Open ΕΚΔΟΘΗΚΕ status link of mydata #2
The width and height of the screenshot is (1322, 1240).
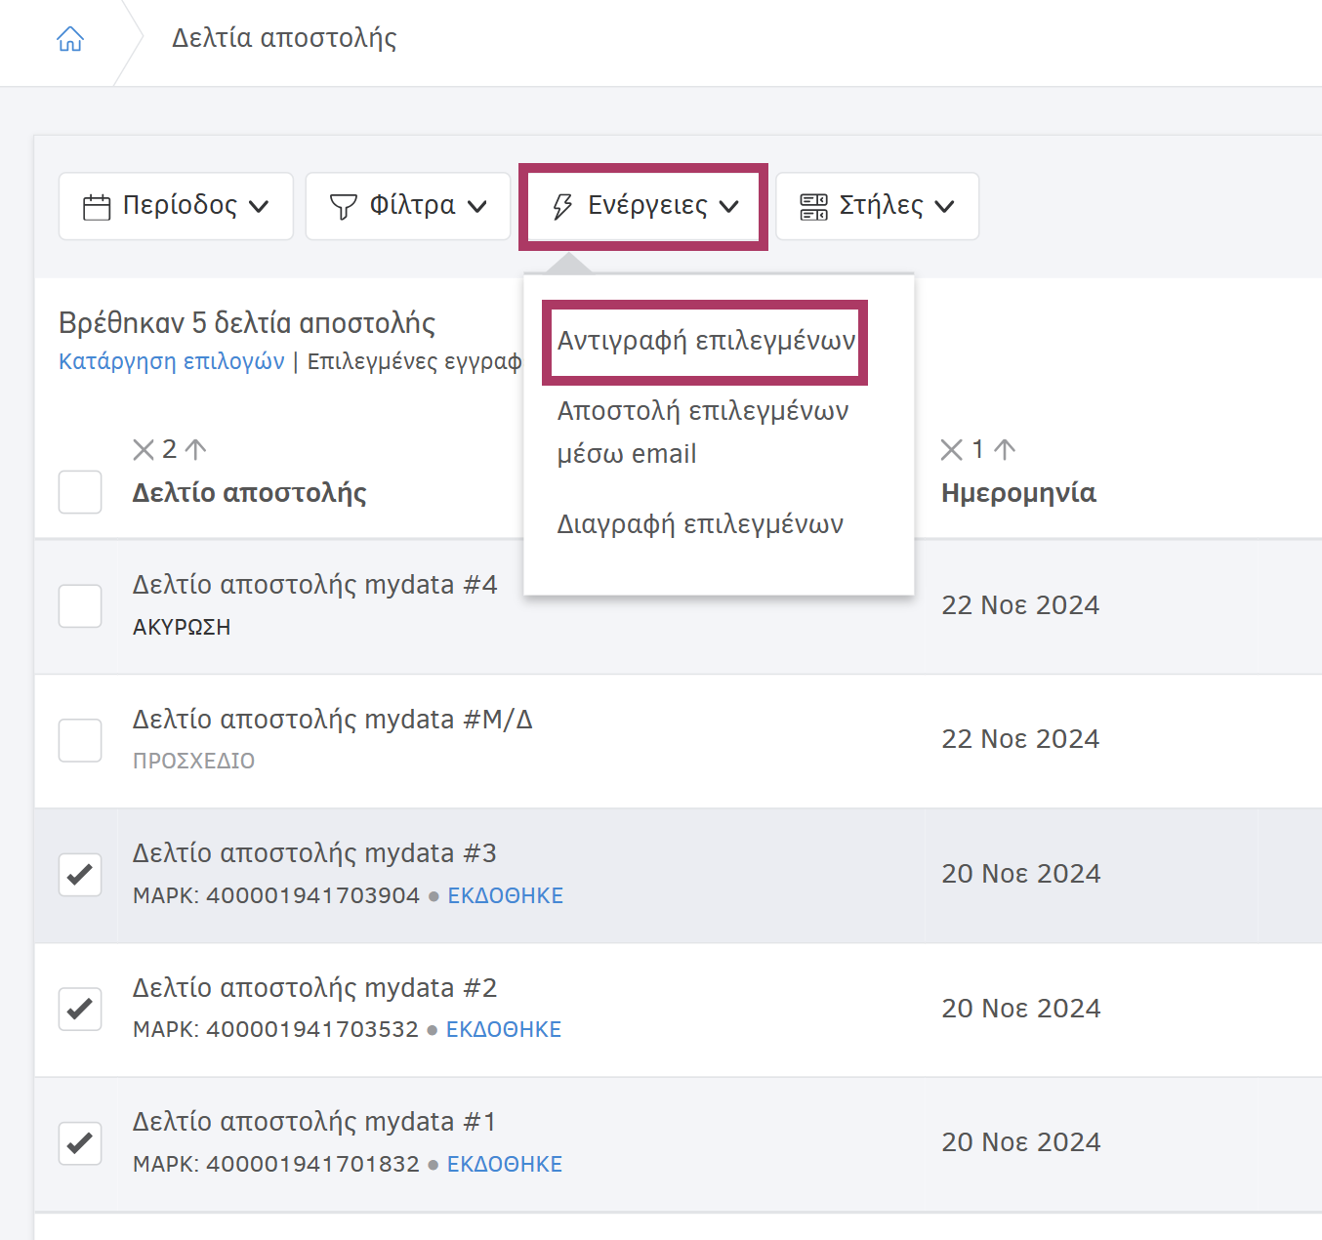(x=504, y=1029)
